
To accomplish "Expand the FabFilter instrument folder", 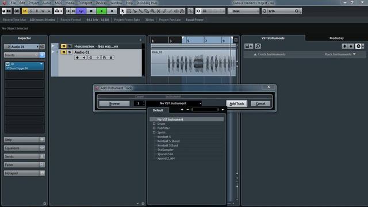I will (154, 128).
